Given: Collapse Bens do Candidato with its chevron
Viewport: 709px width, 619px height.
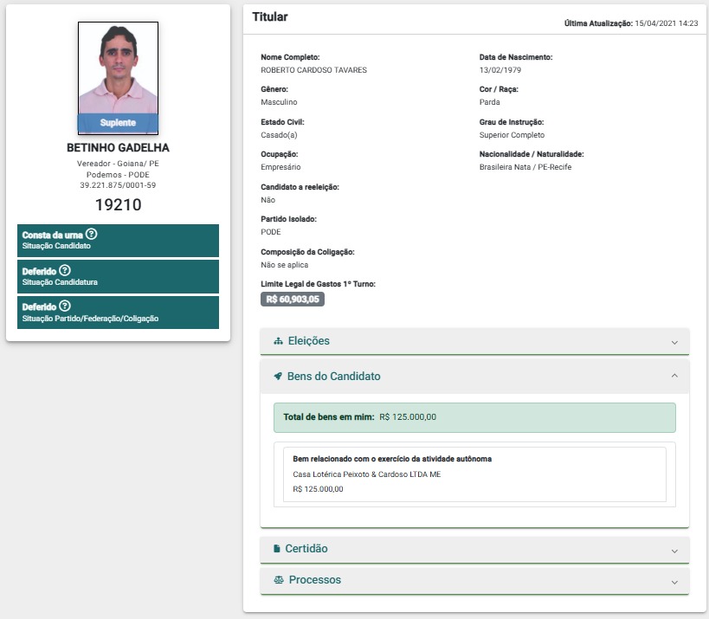Looking at the screenshot, I should click(674, 376).
